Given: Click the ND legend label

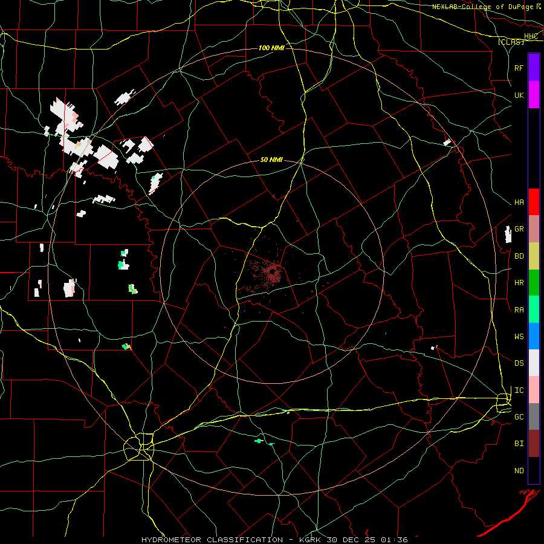Looking at the screenshot, I should [x=519, y=471].
